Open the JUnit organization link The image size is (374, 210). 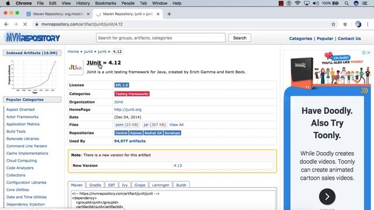119,102
